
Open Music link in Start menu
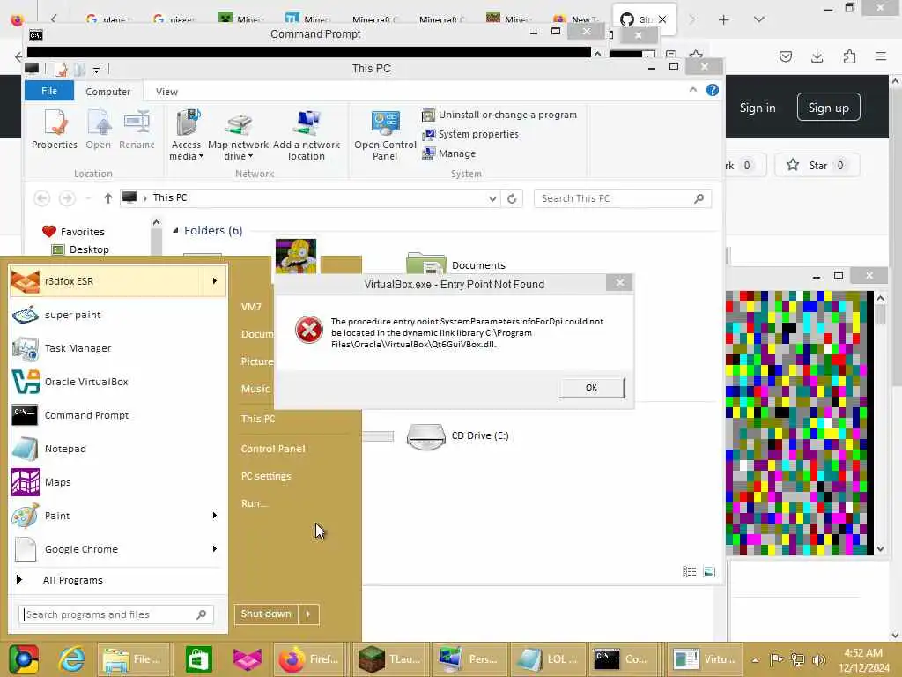pos(255,389)
